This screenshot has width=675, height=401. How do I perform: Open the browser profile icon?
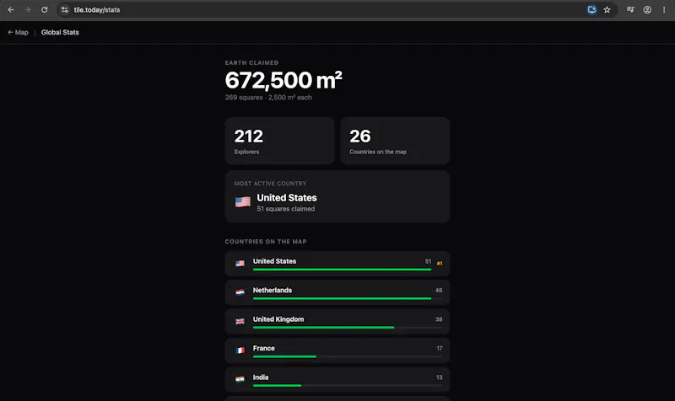(647, 9)
